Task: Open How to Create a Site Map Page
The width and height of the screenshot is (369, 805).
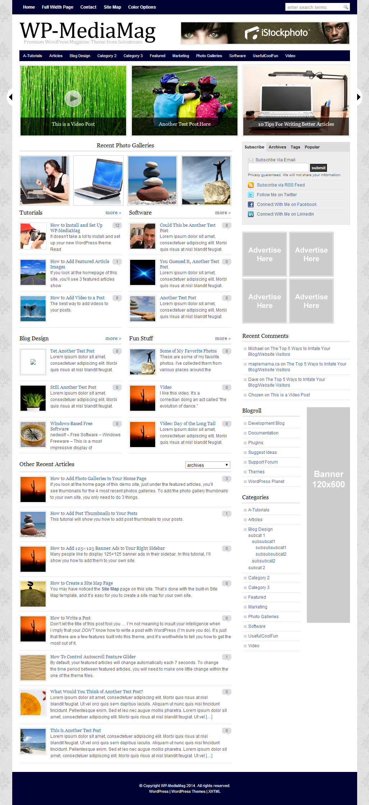Action: pos(82,583)
